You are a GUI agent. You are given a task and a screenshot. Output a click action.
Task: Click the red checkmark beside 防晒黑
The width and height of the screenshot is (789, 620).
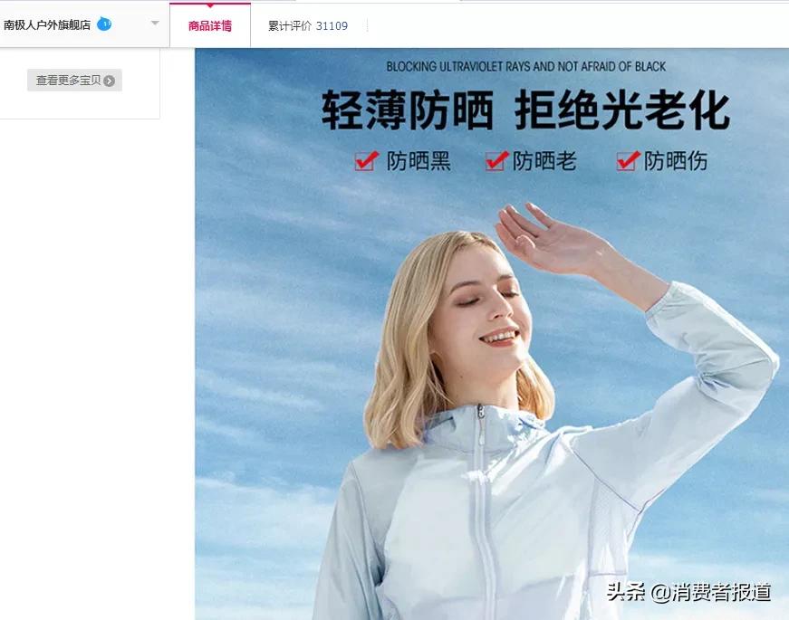pos(366,161)
